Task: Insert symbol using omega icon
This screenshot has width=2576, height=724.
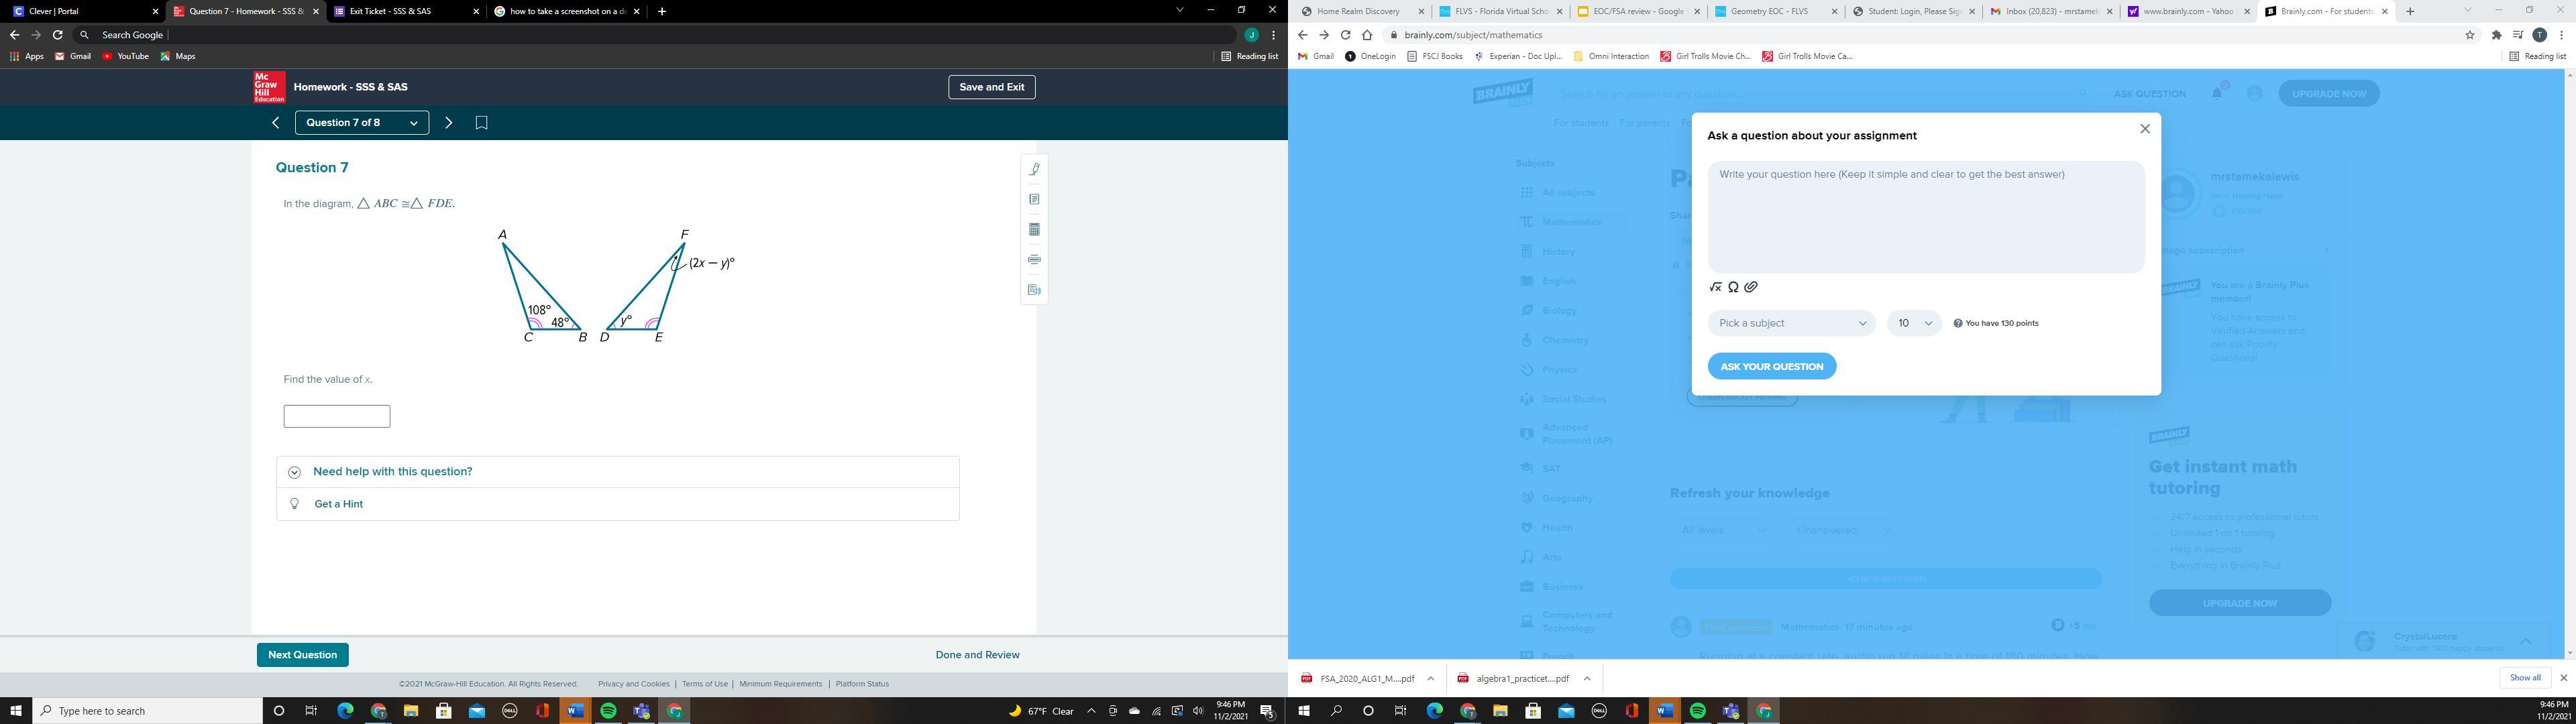Action: pyautogui.click(x=1733, y=287)
